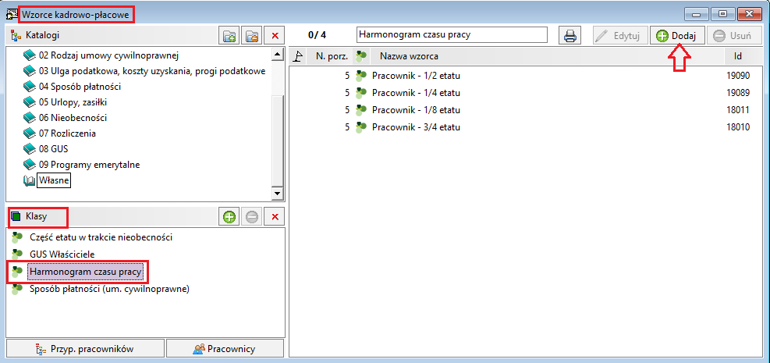Click the flag column header icon
Screen dimensions: 770x363
point(297,56)
